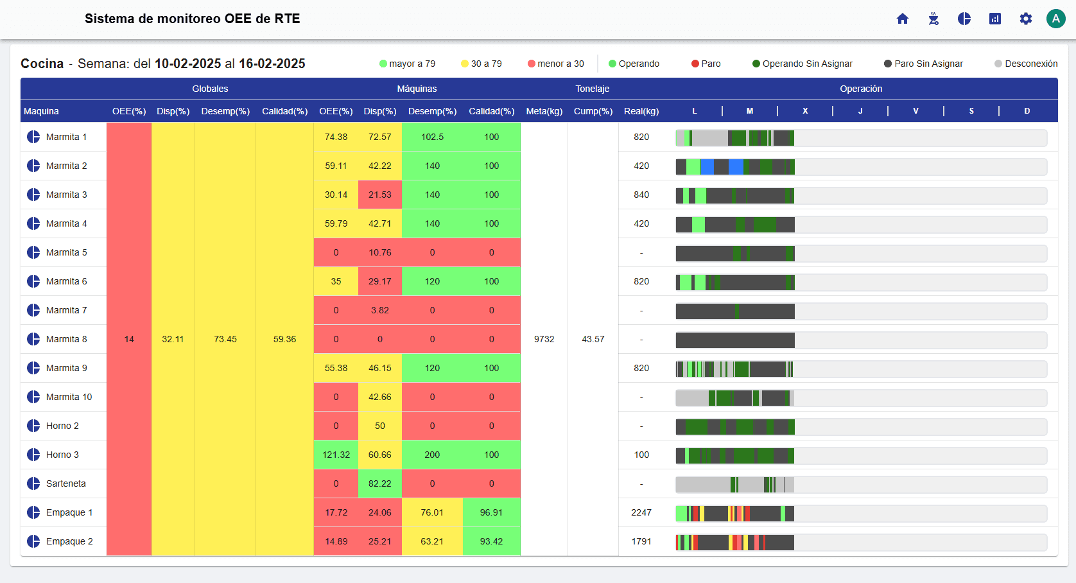Click the red global OEE value 14
The image size is (1076, 583).
point(129,339)
